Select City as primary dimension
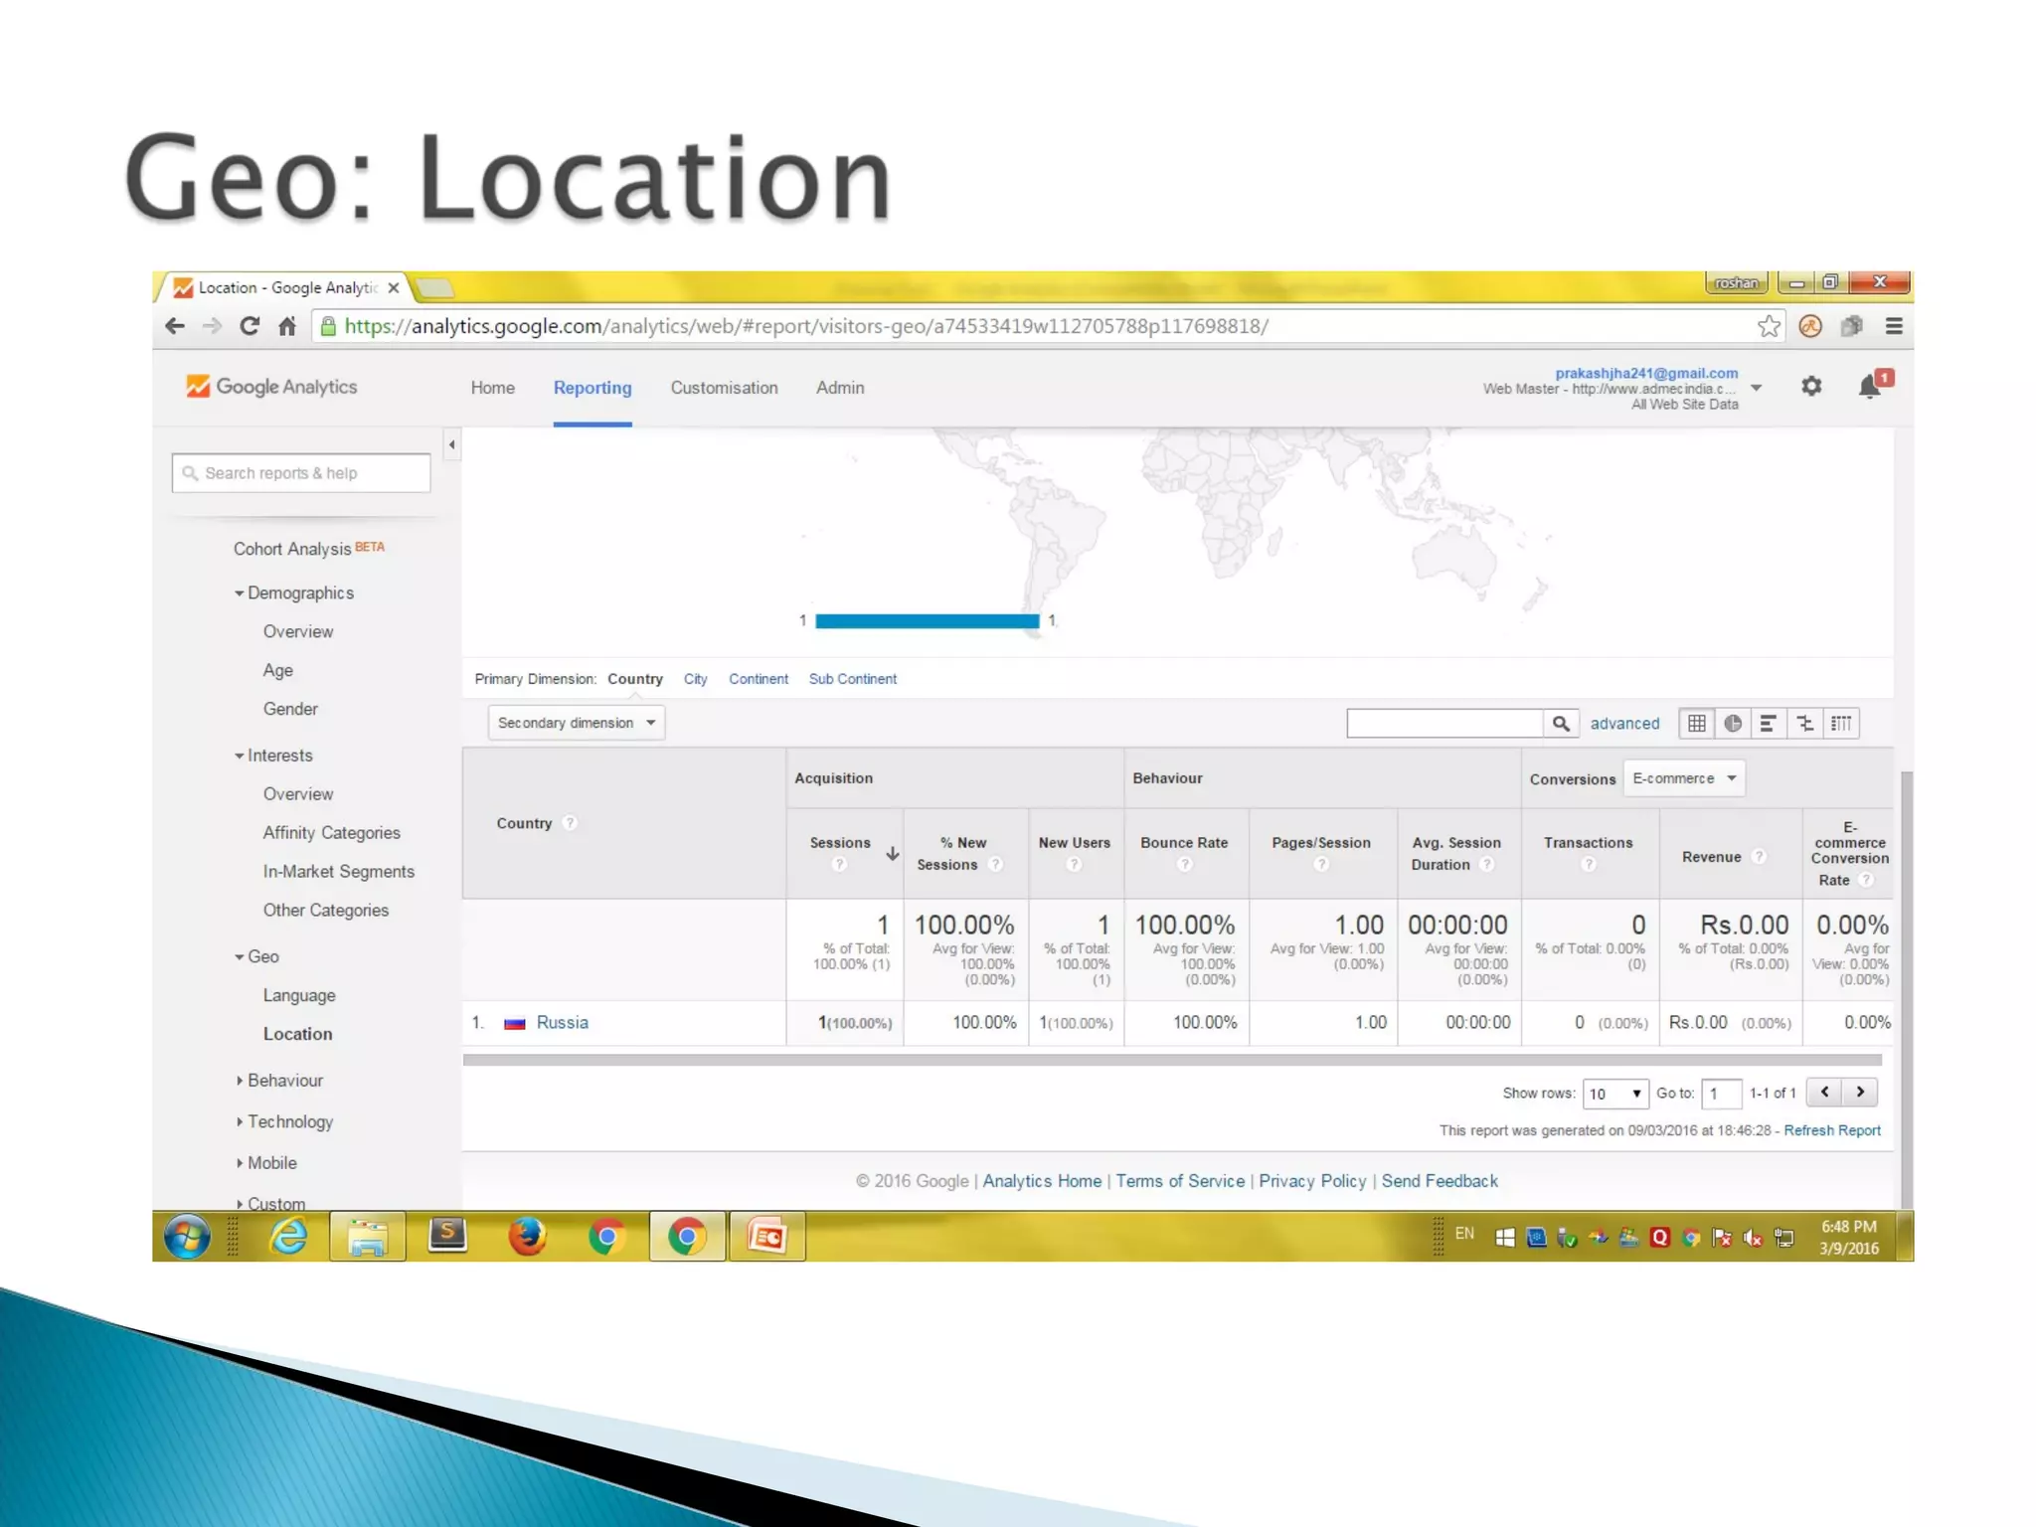This screenshot has width=2036, height=1527. coord(695,679)
